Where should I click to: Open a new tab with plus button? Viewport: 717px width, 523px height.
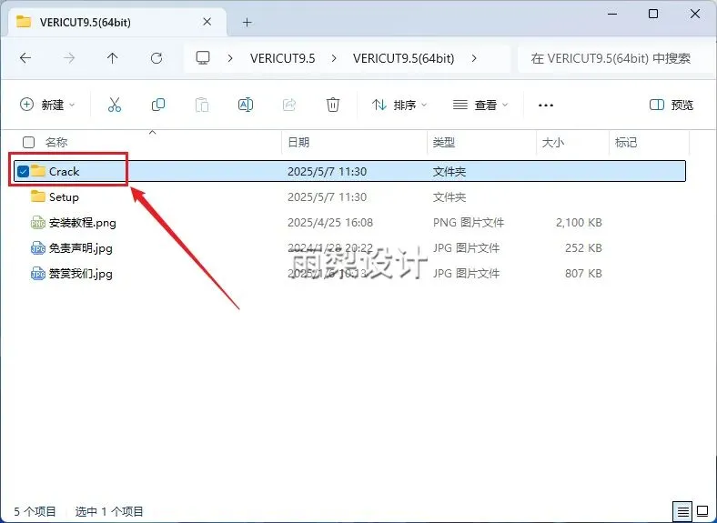tap(247, 22)
